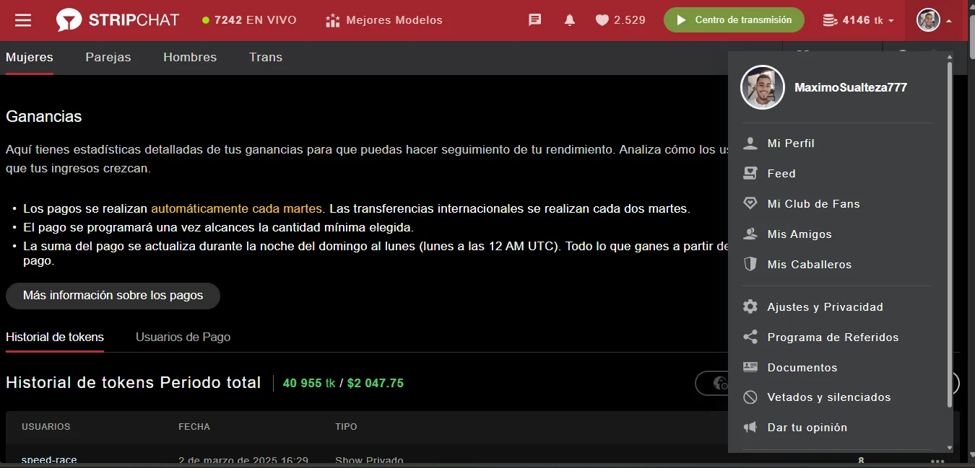Click Más información sobre los pagos

[113, 296]
